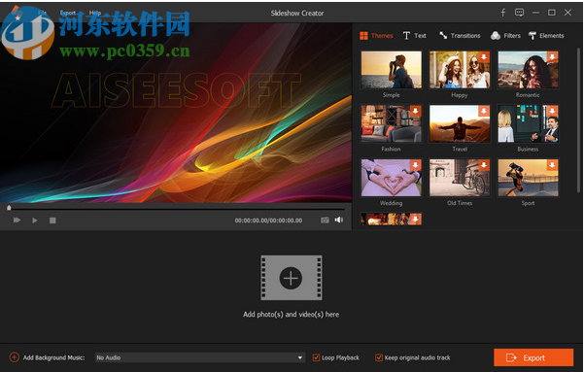Download the Wedding theme via arrow icon
The height and width of the screenshot is (372, 584).
click(415, 165)
